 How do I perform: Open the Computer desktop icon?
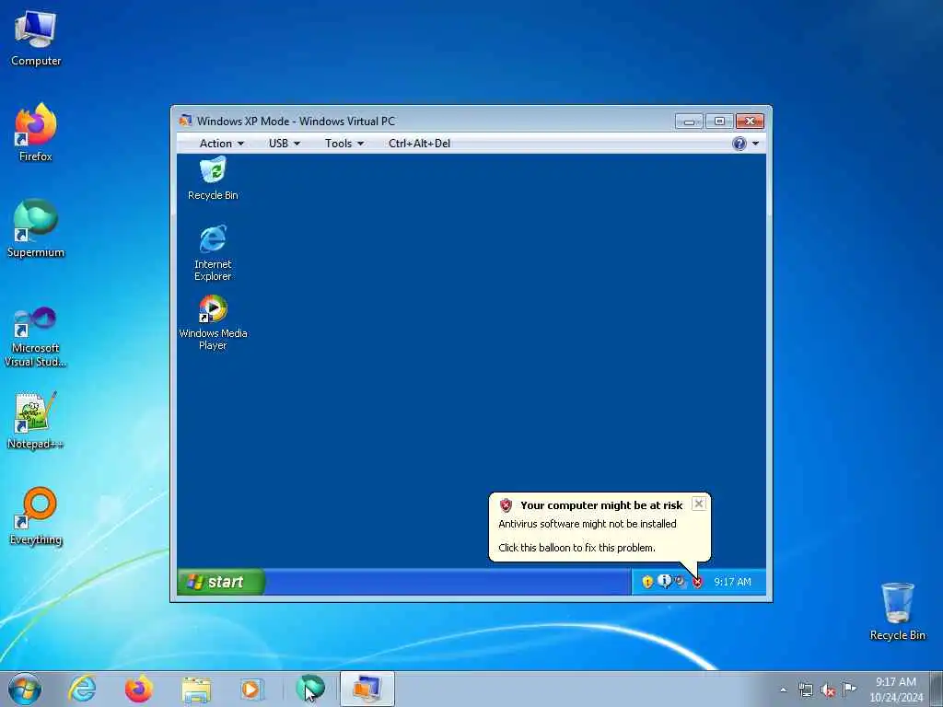(x=36, y=39)
